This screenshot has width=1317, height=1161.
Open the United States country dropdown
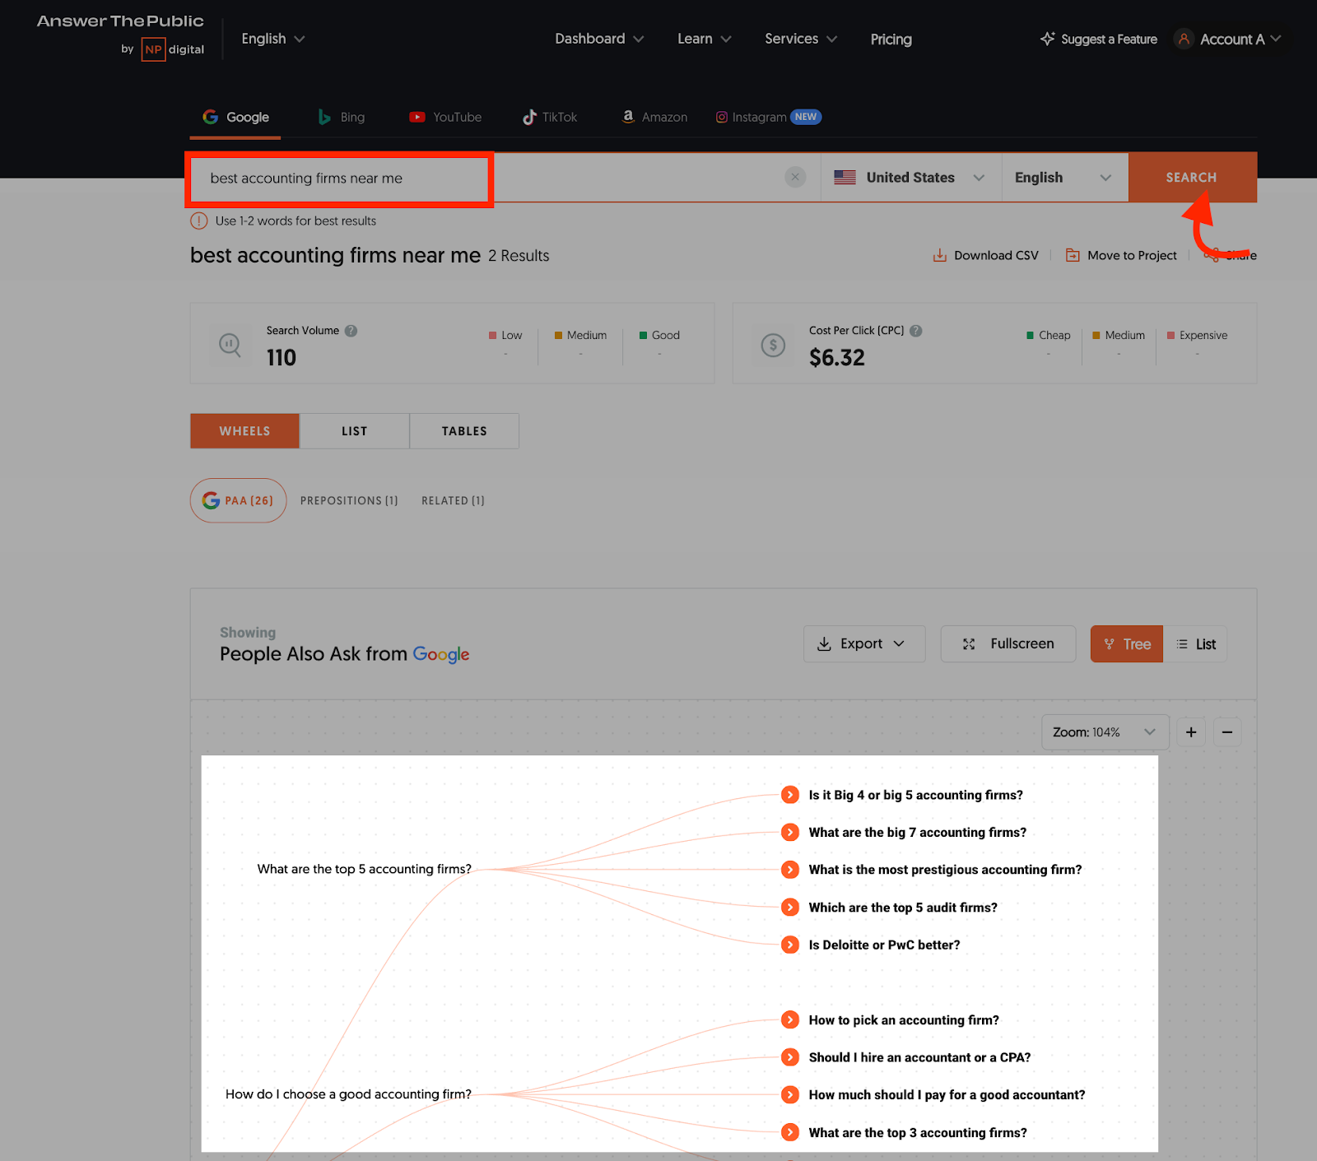[910, 178]
